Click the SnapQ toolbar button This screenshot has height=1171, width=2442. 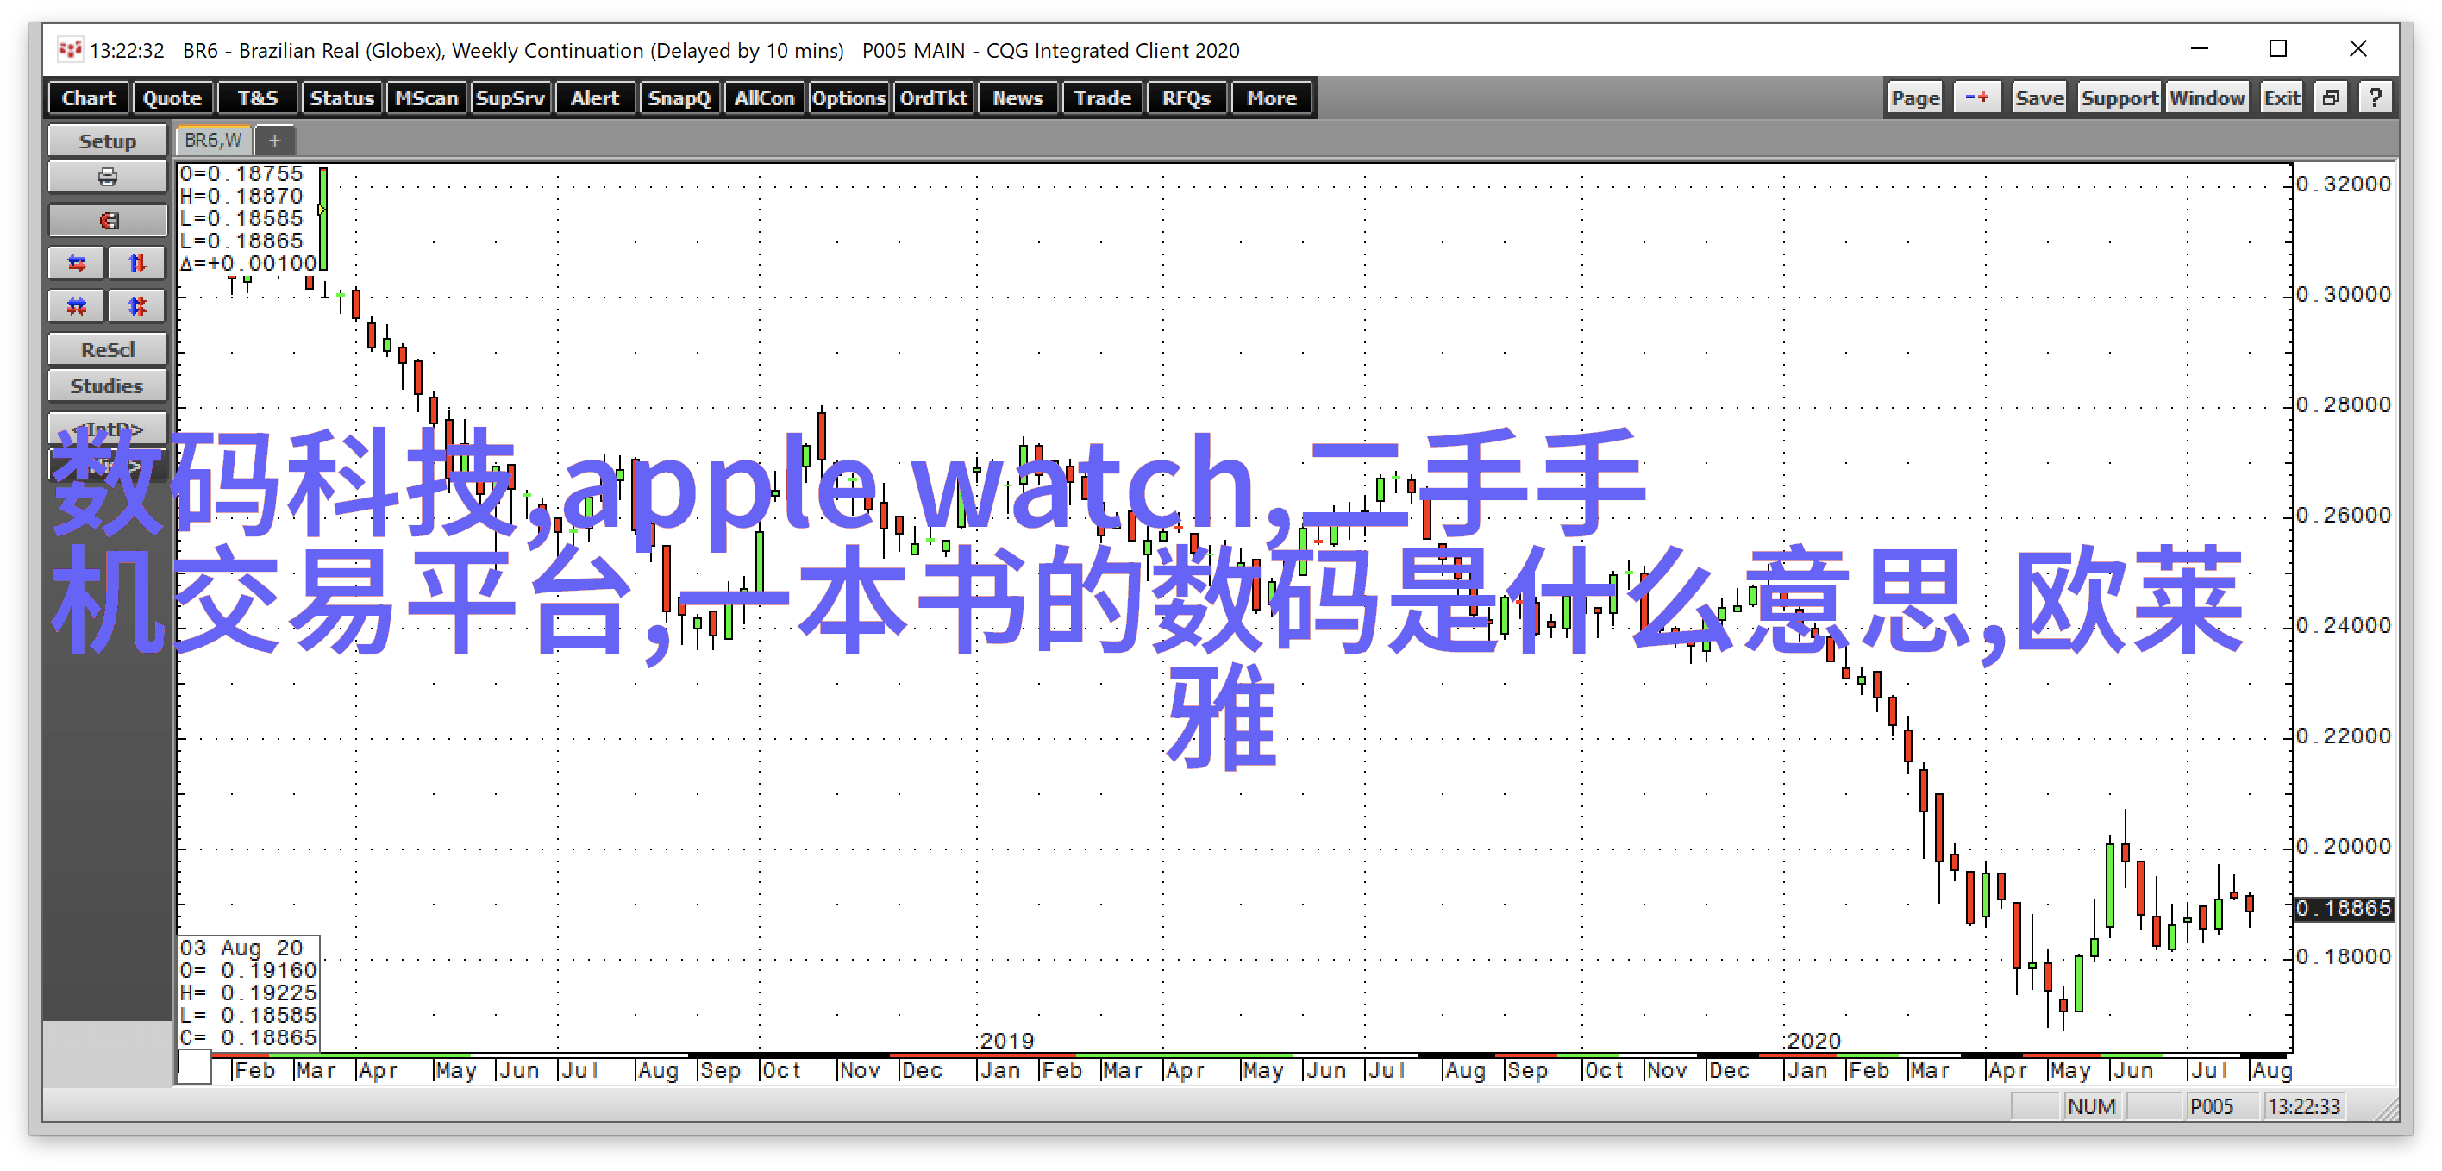tap(679, 97)
